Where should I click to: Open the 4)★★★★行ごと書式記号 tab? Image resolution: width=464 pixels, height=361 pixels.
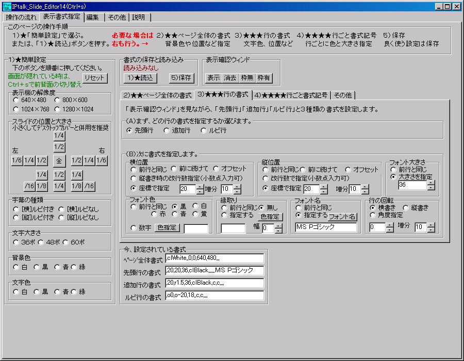pyautogui.click(x=291, y=95)
